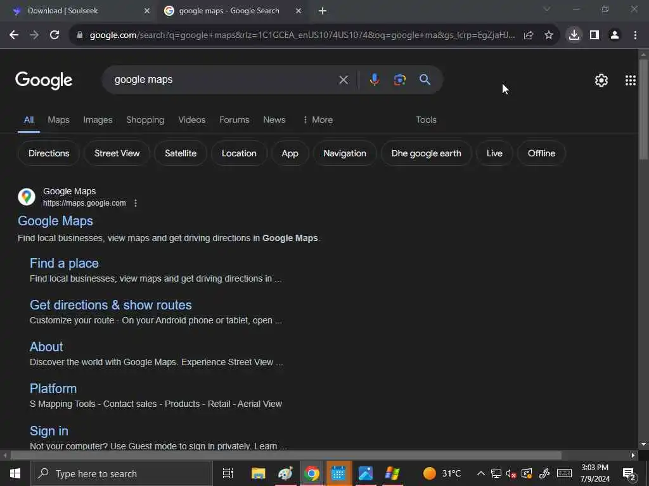649x486 pixels.
Task: Open a new browser tab
Action: click(x=323, y=11)
